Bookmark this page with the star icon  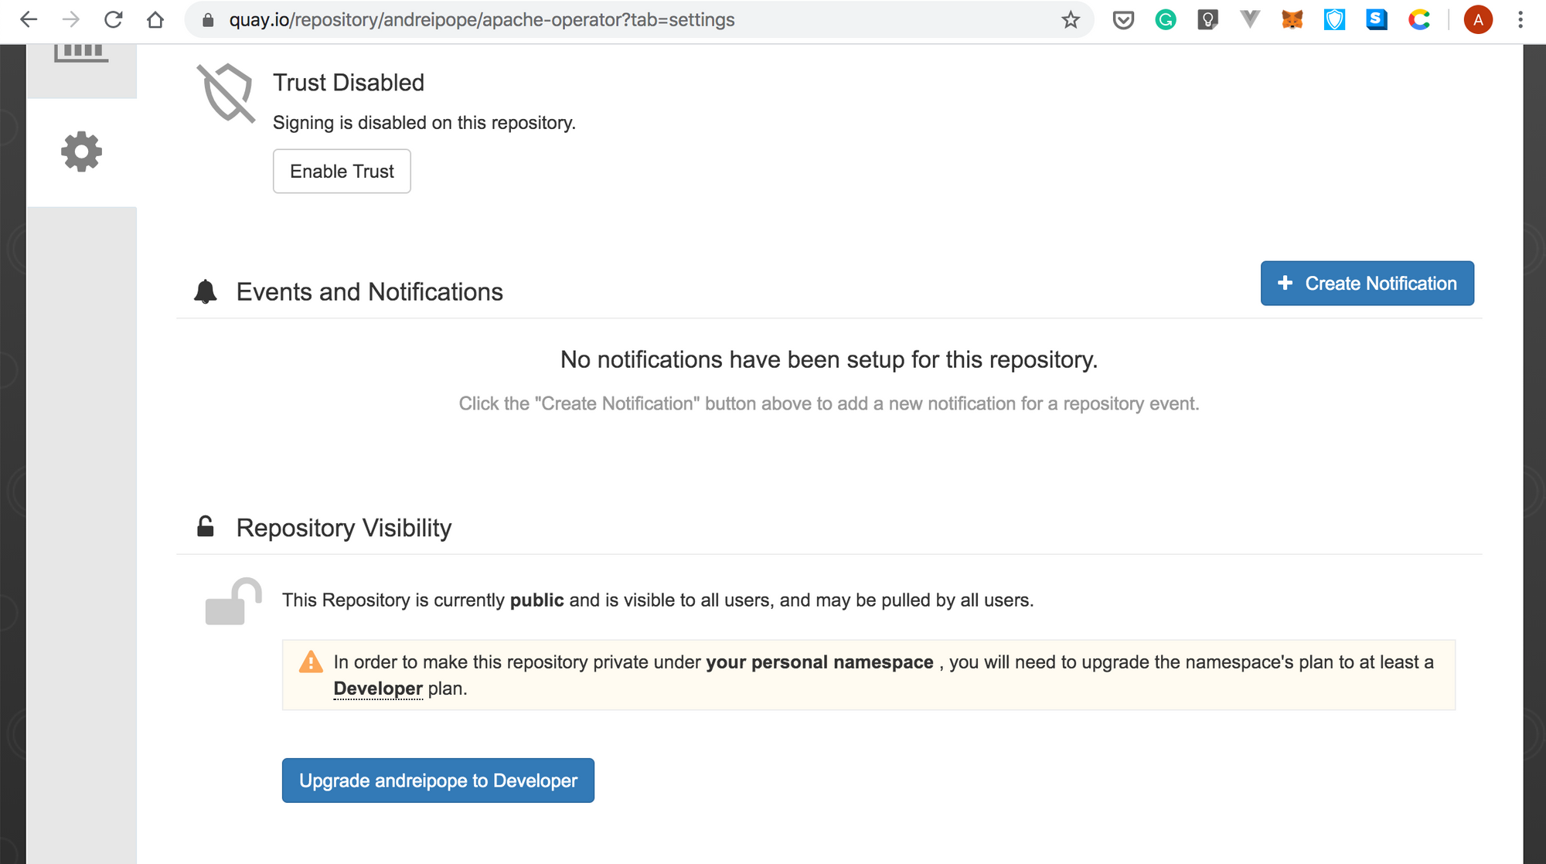click(1071, 20)
